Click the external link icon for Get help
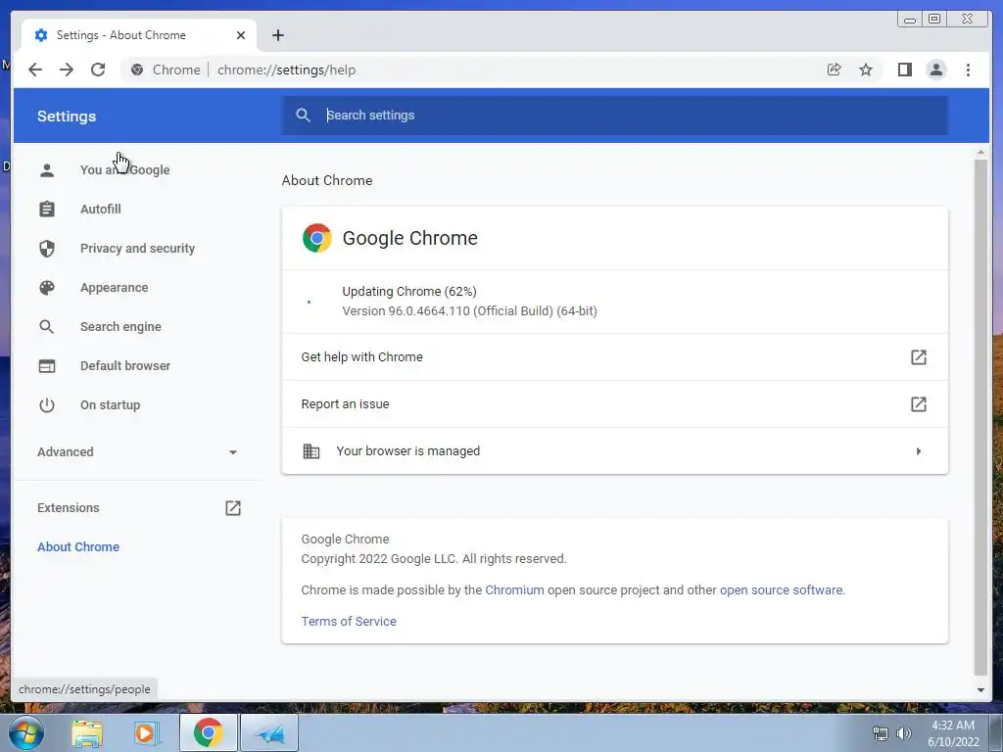The width and height of the screenshot is (1003, 752). tap(919, 356)
